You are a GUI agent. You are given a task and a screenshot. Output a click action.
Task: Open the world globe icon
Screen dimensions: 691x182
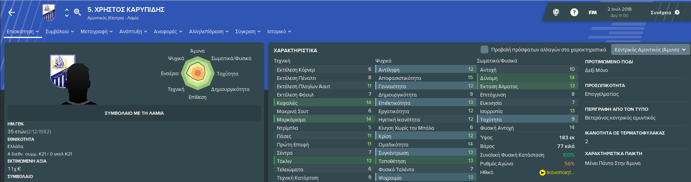[x=556, y=12]
